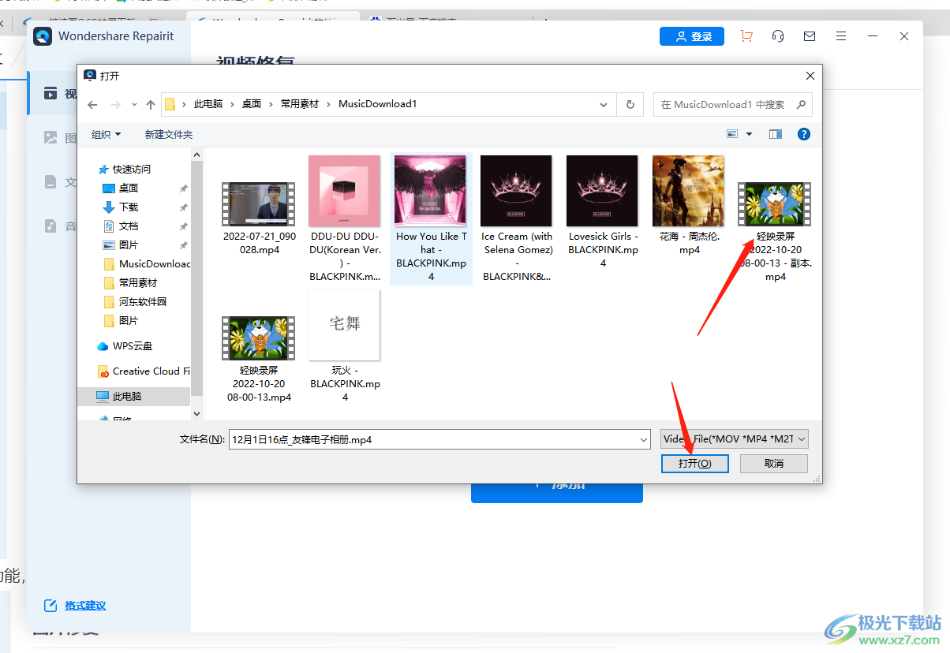Click MusicDownload1 in the address path
Viewport: 950px width, 653px height.
377,104
